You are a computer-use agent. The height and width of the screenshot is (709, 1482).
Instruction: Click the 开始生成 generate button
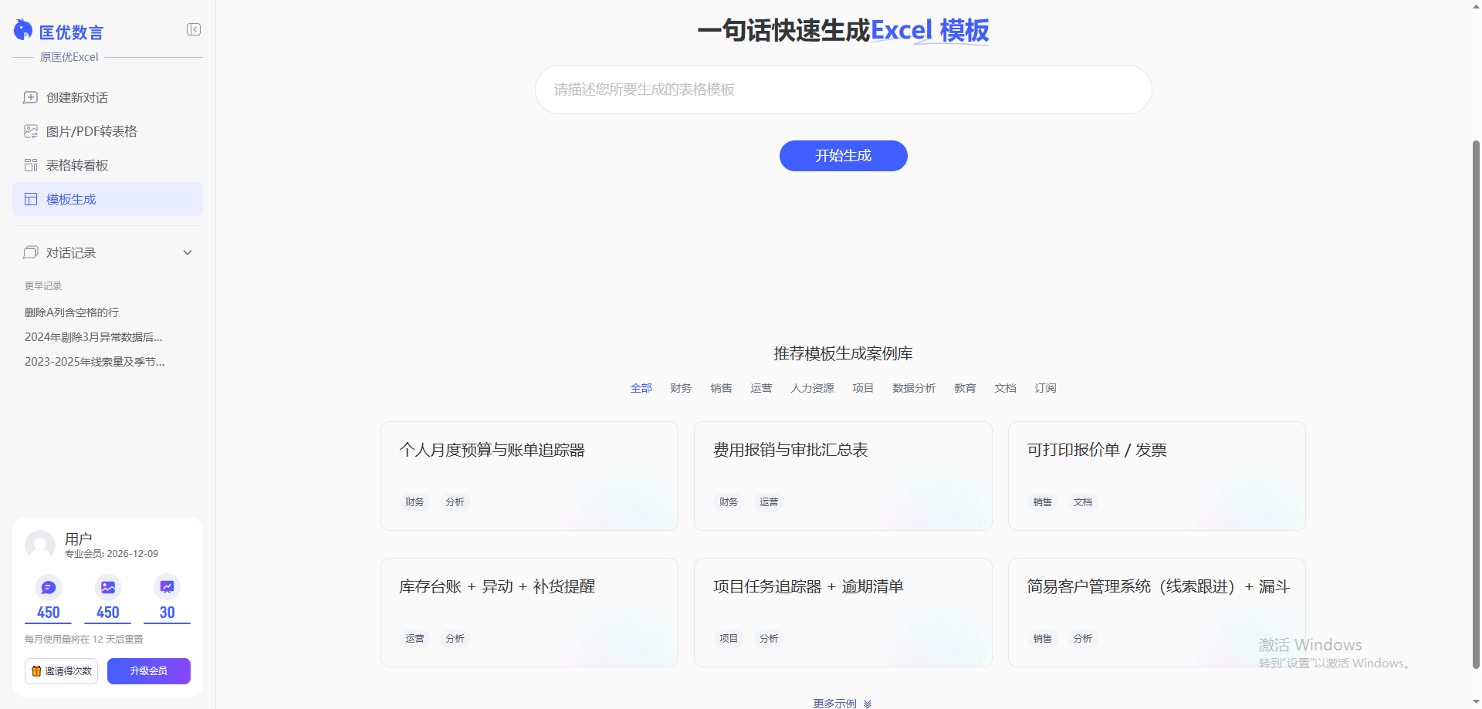[x=843, y=155]
